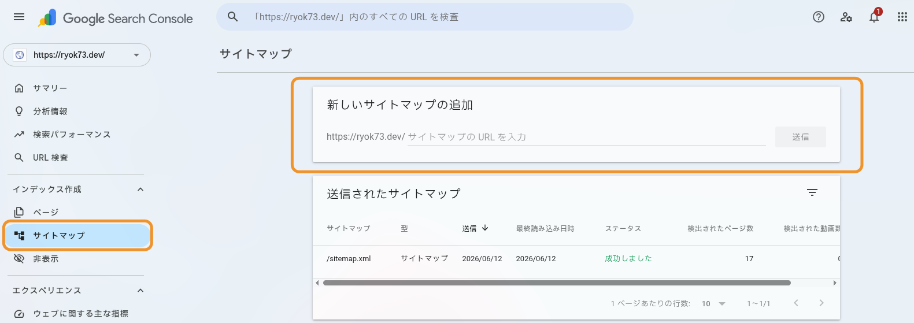Click the search magnifier icon in URL bar
914x323 pixels.
(x=232, y=17)
